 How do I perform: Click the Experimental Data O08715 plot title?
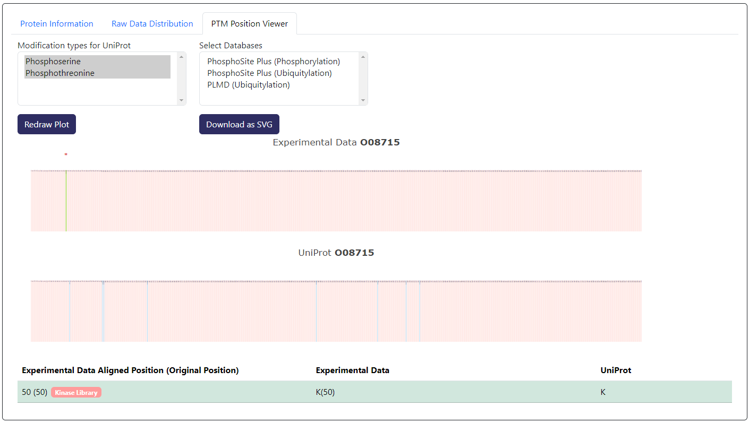(x=336, y=142)
